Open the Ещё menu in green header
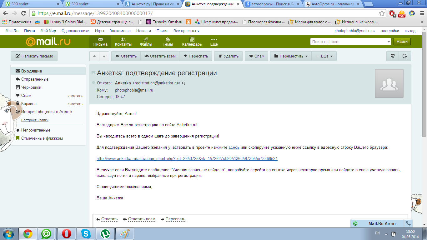 (x=214, y=42)
